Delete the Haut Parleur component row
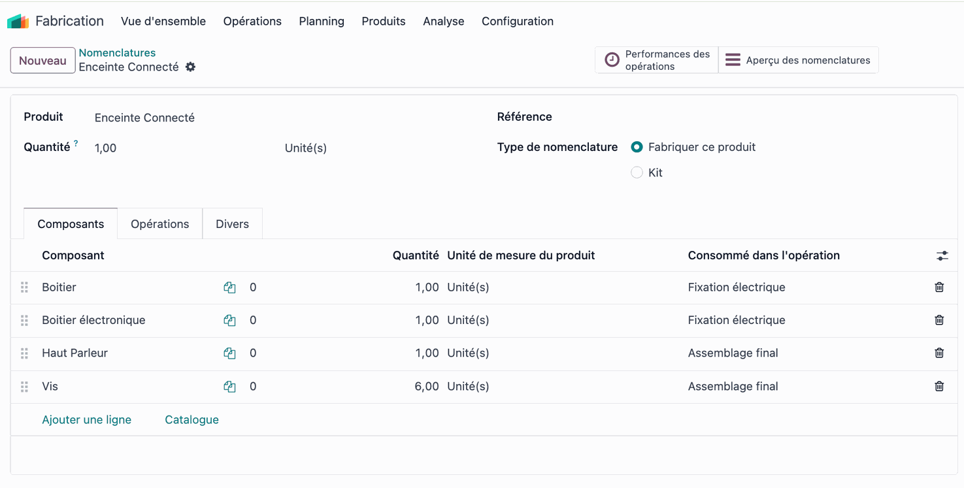The image size is (964, 488). [939, 353]
